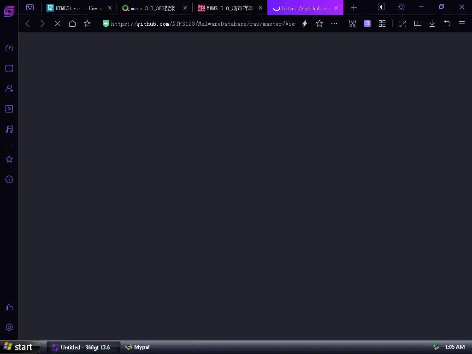Close the MEMZ 3.0_病毒样本 tab
This screenshot has width=472, height=354.
click(260, 8)
